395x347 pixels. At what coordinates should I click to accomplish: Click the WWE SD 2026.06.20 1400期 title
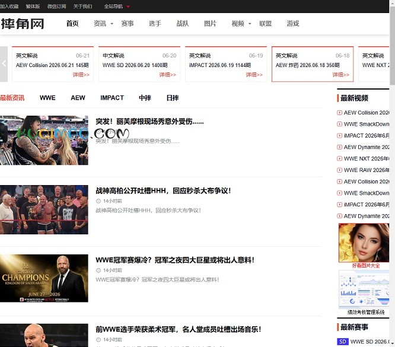pyautogui.click(x=135, y=65)
